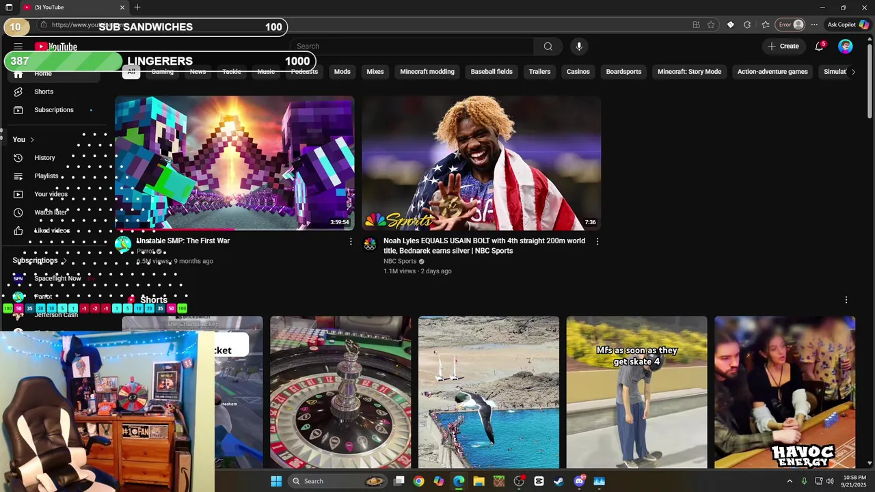This screenshot has height=492, width=875.
Task: Open Shorts in the sidebar
Action: click(44, 92)
